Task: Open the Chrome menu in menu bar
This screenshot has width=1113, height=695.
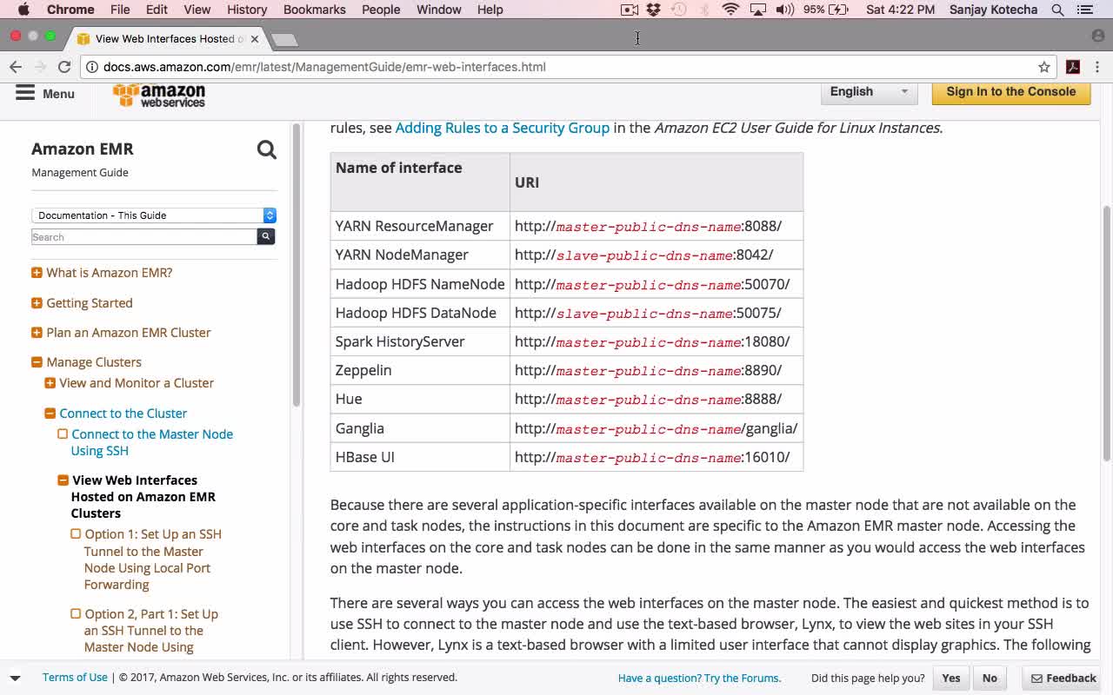Action: click(70, 10)
